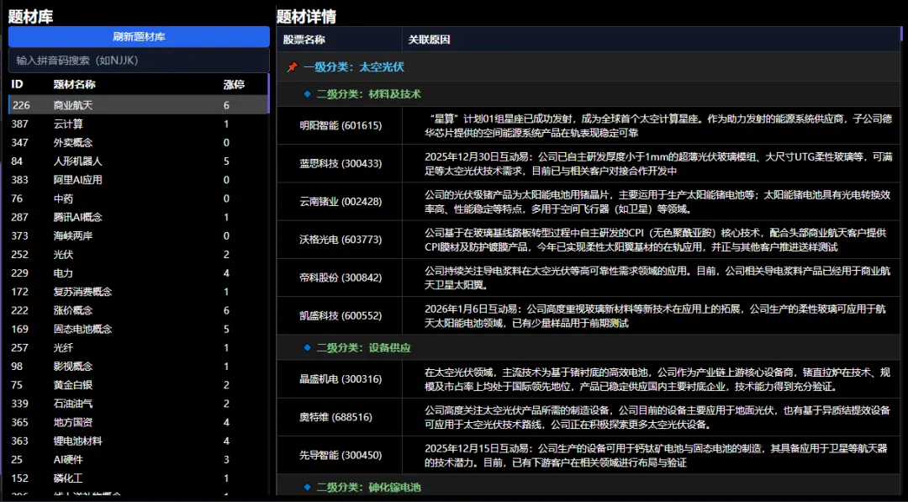Click stock 先导智能 (300450)
The image size is (908, 502).
click(340, 455)
